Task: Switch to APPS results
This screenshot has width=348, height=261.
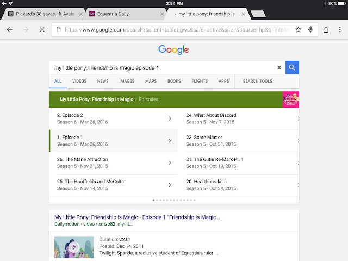Action: [223, 81]
